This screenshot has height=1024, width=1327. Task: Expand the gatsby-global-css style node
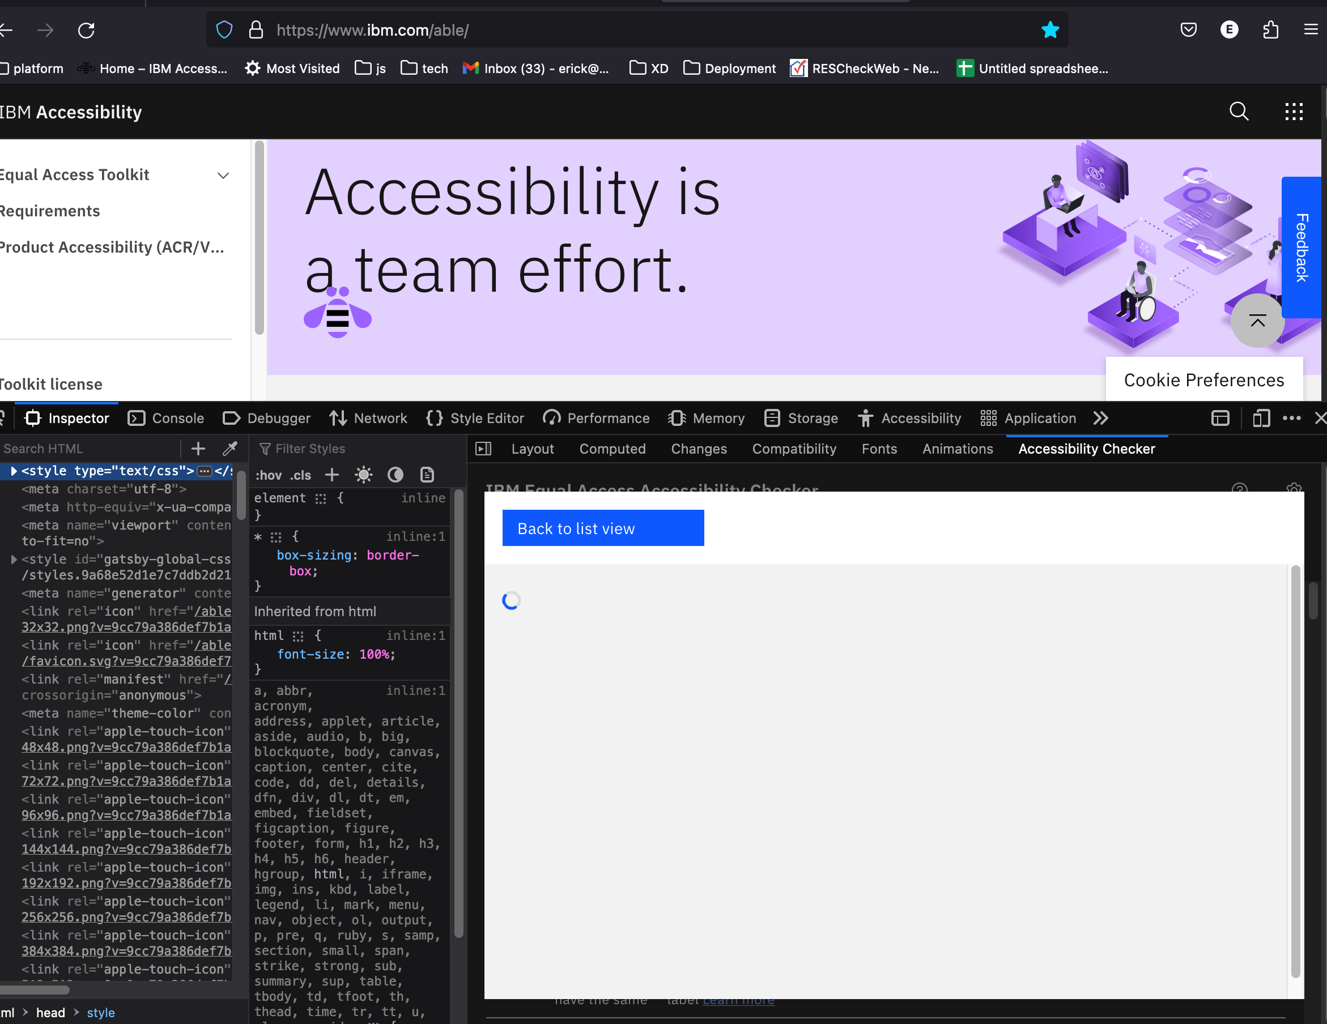click(x=14, y=559)
